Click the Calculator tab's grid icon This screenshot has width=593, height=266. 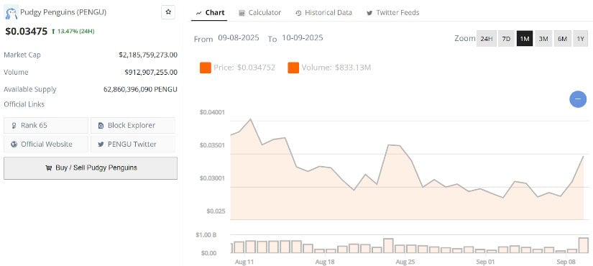pos(242,13)
